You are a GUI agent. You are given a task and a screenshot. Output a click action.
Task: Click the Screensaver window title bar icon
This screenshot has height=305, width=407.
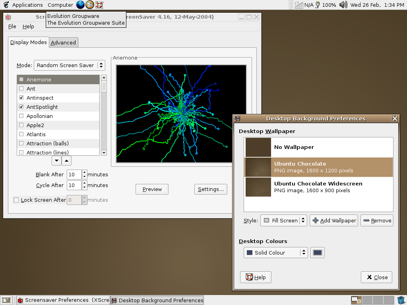pyautogui.click(x=8, y=17)
